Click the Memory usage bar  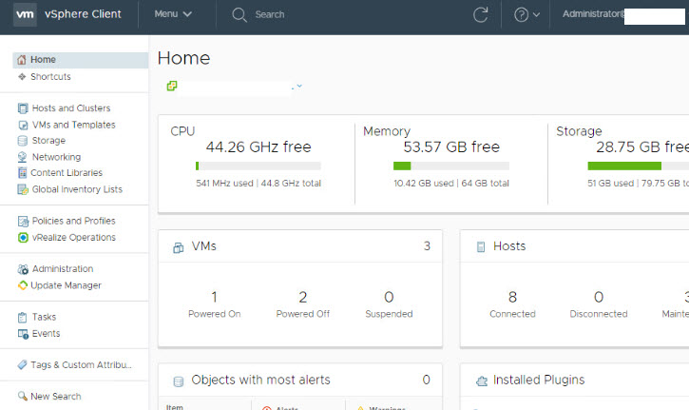point(450,166)
